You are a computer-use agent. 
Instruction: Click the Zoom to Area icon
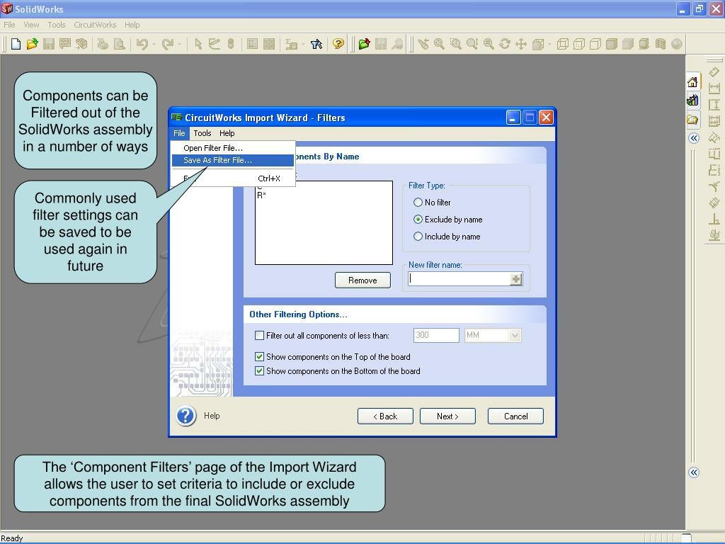point(456,44)
